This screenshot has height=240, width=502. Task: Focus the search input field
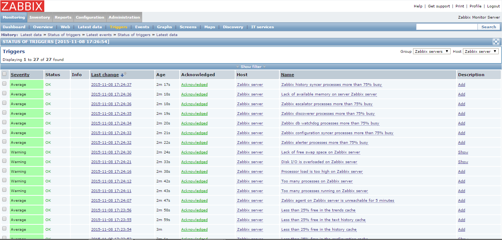(447, 27)
